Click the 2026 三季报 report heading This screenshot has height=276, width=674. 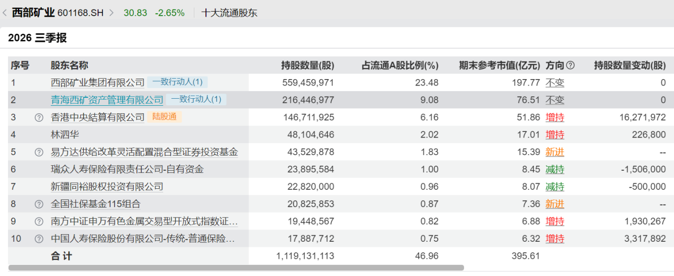click(x=37, y=38)
